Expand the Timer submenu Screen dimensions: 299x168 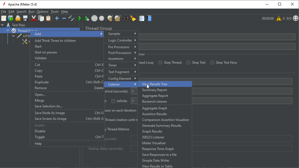pos(119,65)
